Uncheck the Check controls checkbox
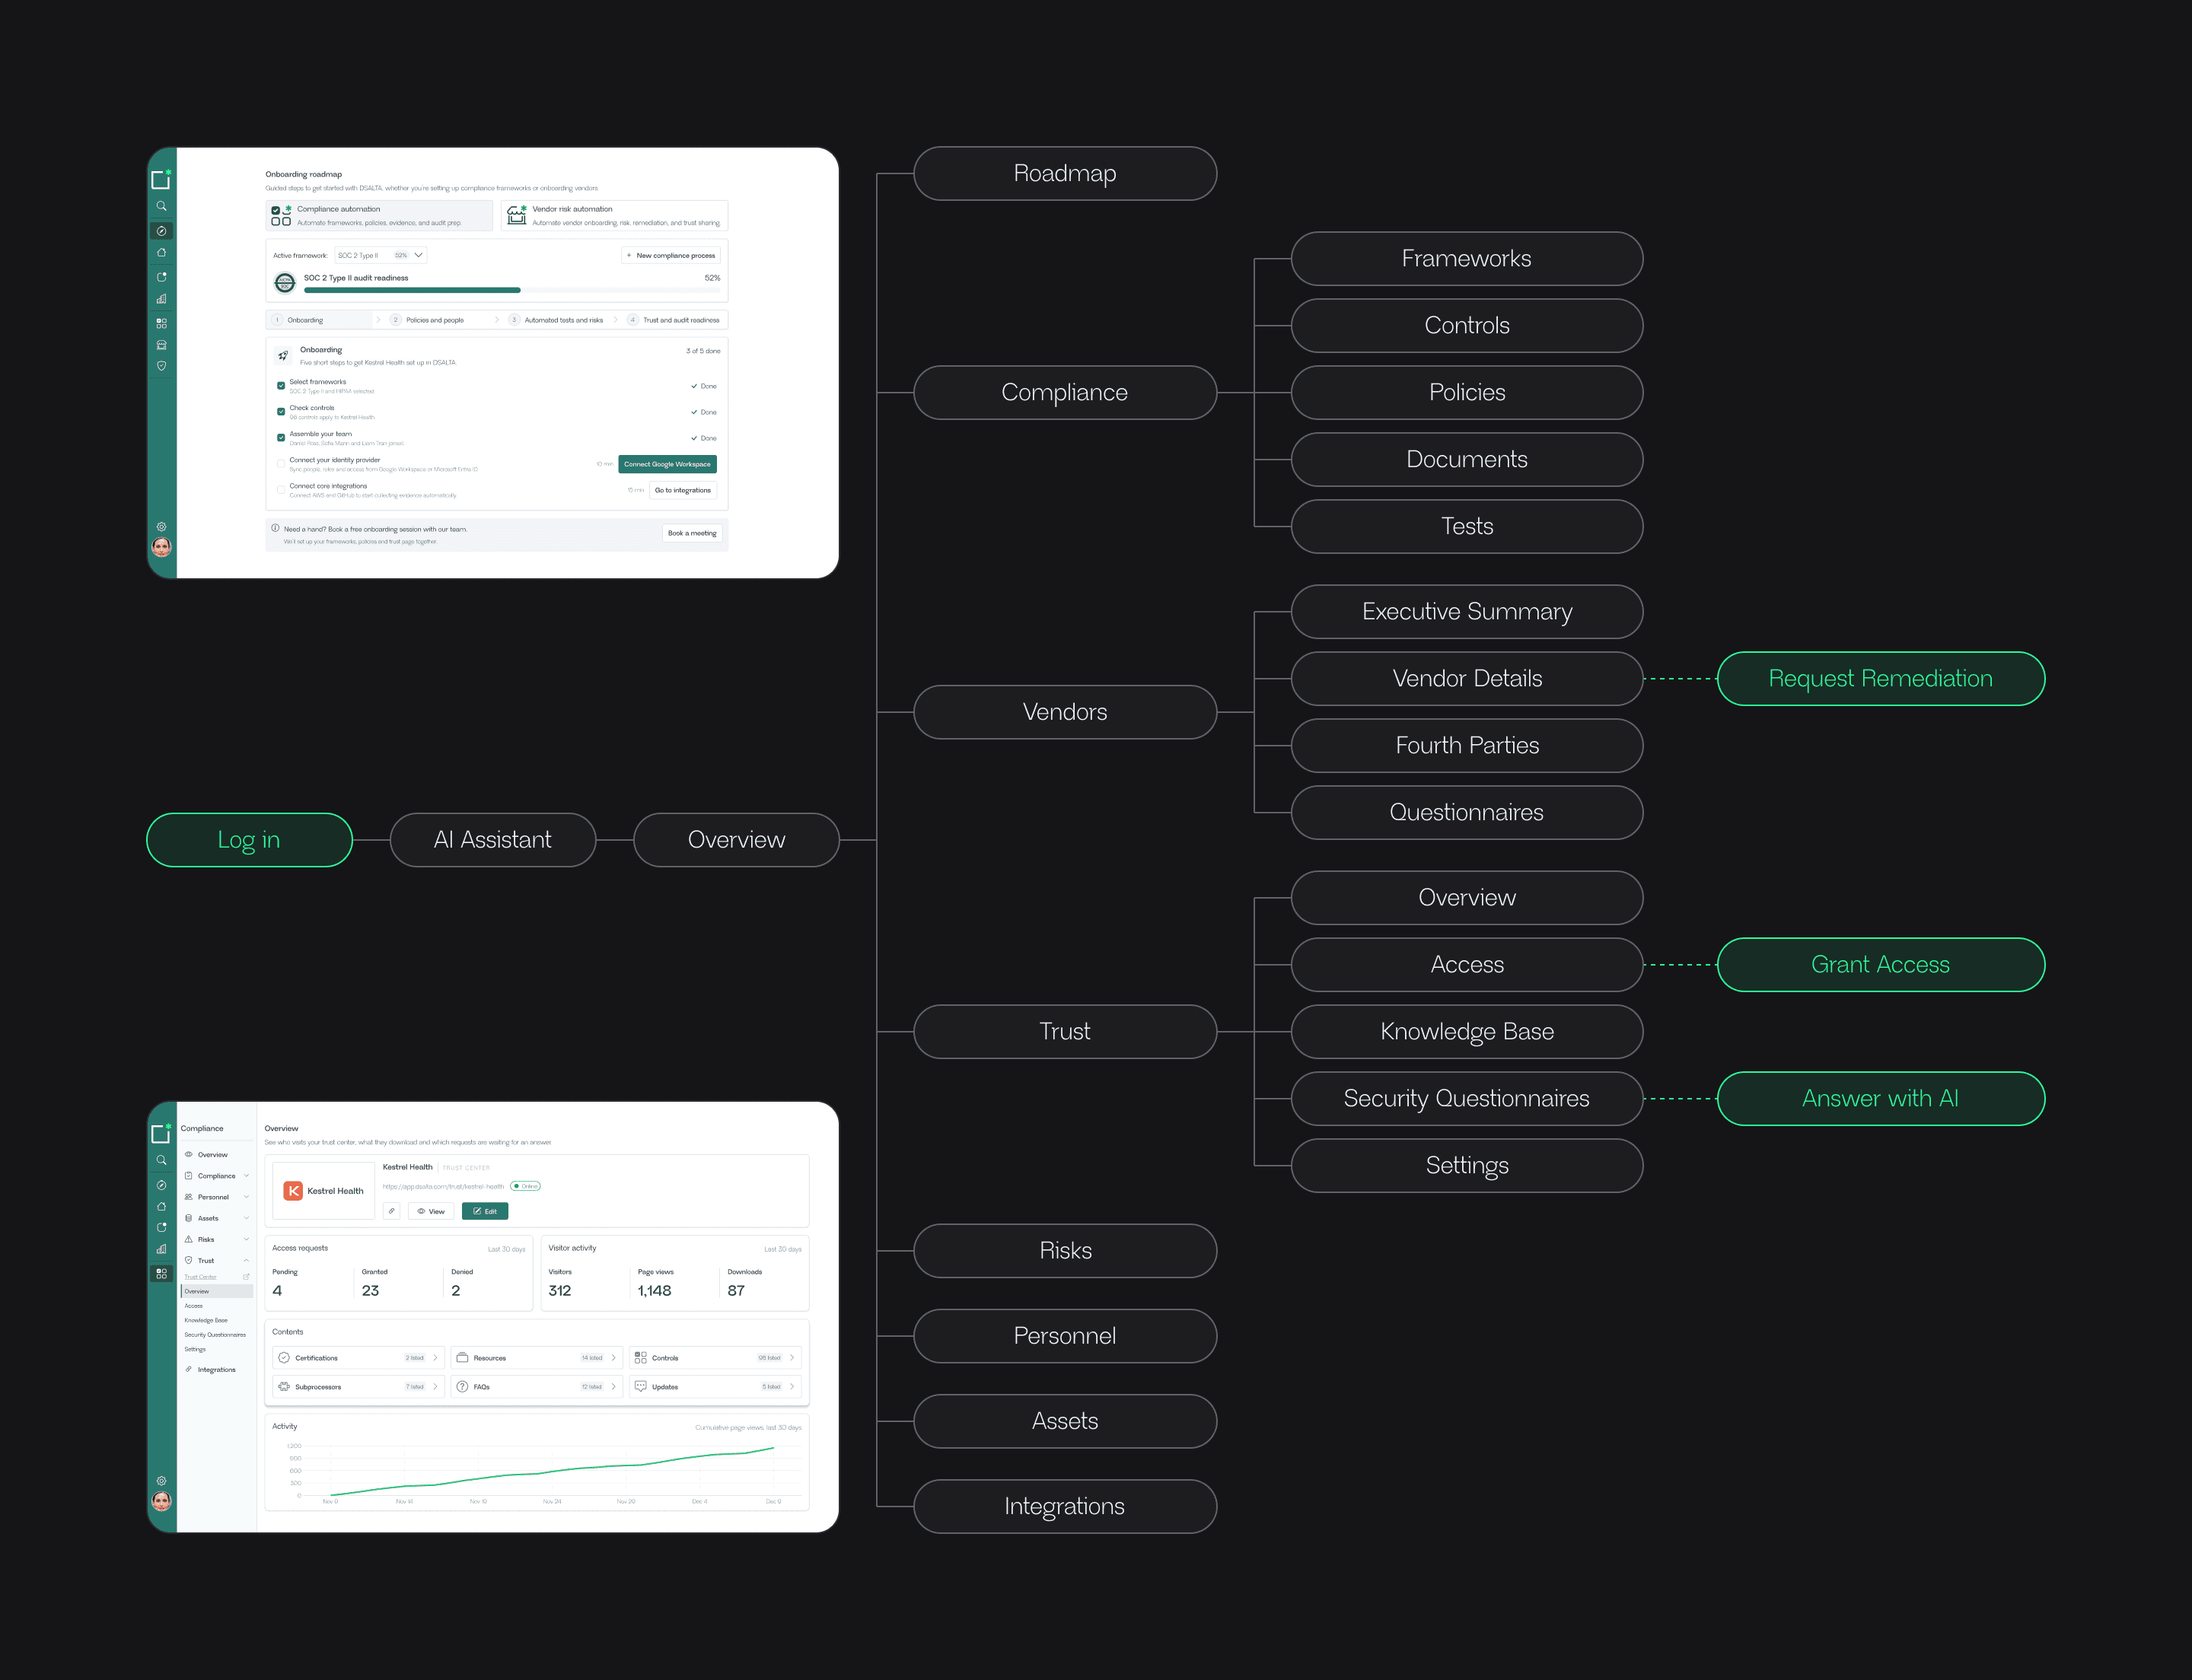Viewport: 2192px width, 1680px height. 281,412
